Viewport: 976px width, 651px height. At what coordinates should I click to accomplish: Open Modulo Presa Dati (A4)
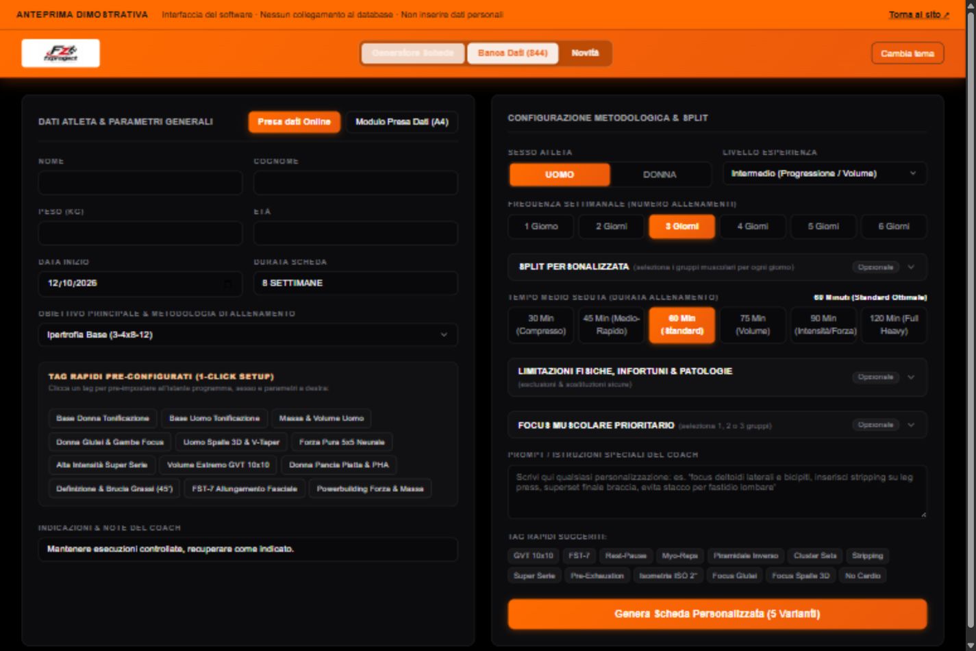402,122
